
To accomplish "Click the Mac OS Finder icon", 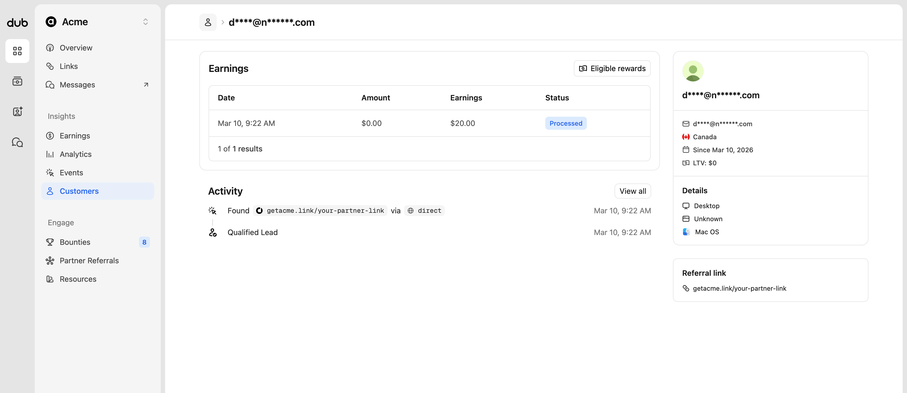I will click(686, 232).
